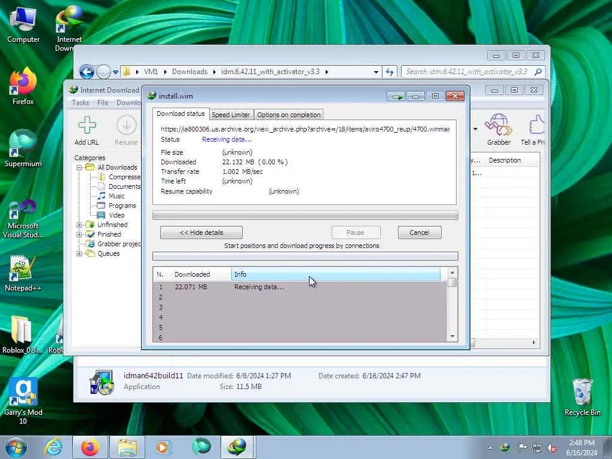Viewport: 612px width, 459px height.
Task: Click the taskbar clock showing 2:48 PM
Action: 582,448
